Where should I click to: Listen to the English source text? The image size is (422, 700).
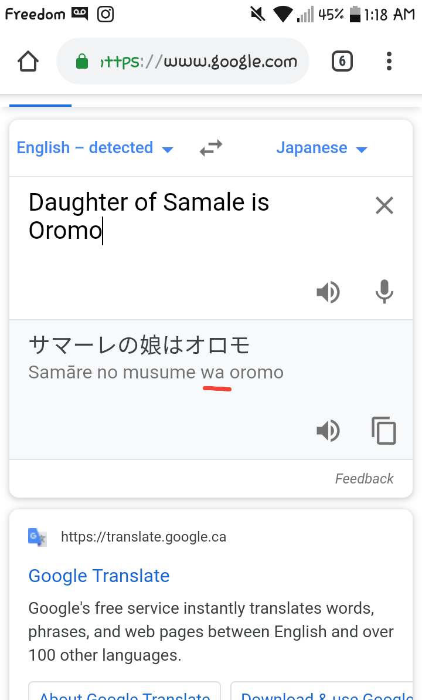click(328, 292)
